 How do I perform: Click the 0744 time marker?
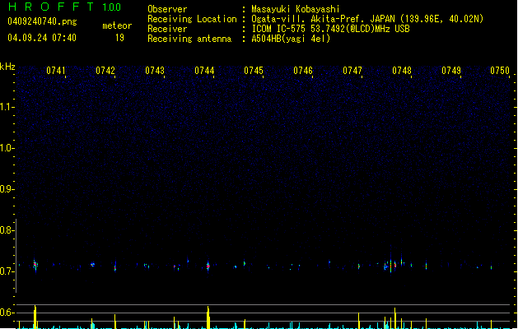(204, 71)
